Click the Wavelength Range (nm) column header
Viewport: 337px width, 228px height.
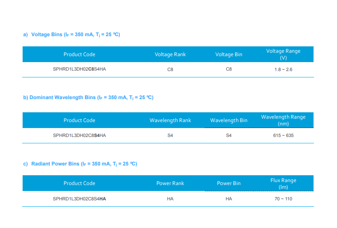click(x=283, y=120)
